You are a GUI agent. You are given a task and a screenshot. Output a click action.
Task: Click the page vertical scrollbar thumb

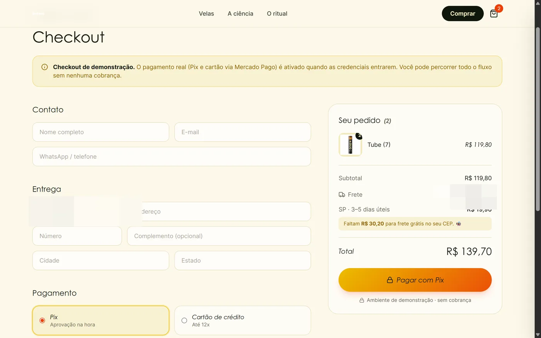click(x=538, y=119)
